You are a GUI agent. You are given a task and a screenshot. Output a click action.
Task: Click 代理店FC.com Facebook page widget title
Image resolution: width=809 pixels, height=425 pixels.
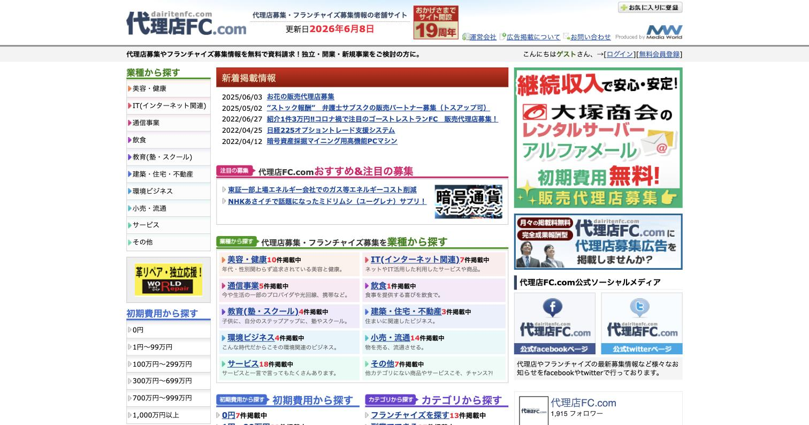pyautogui.click(x=584, y=403)
